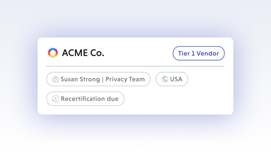Open the Recertification due chip
The width and height of the screenshot is (271, 152).
[85, 99]
